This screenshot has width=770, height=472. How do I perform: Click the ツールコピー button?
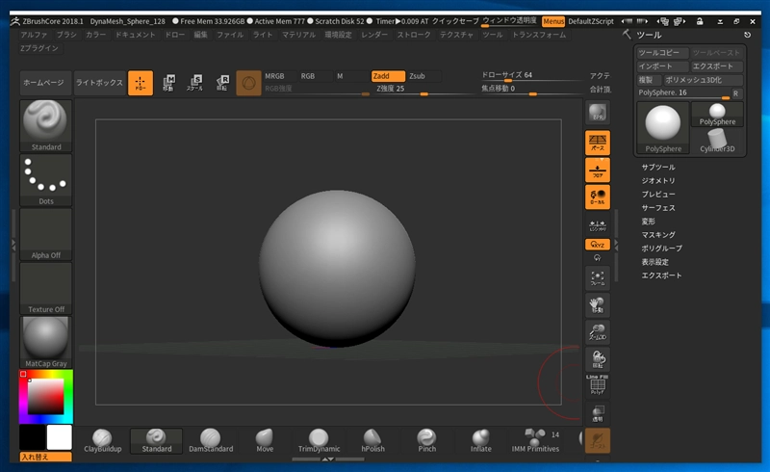661,53
